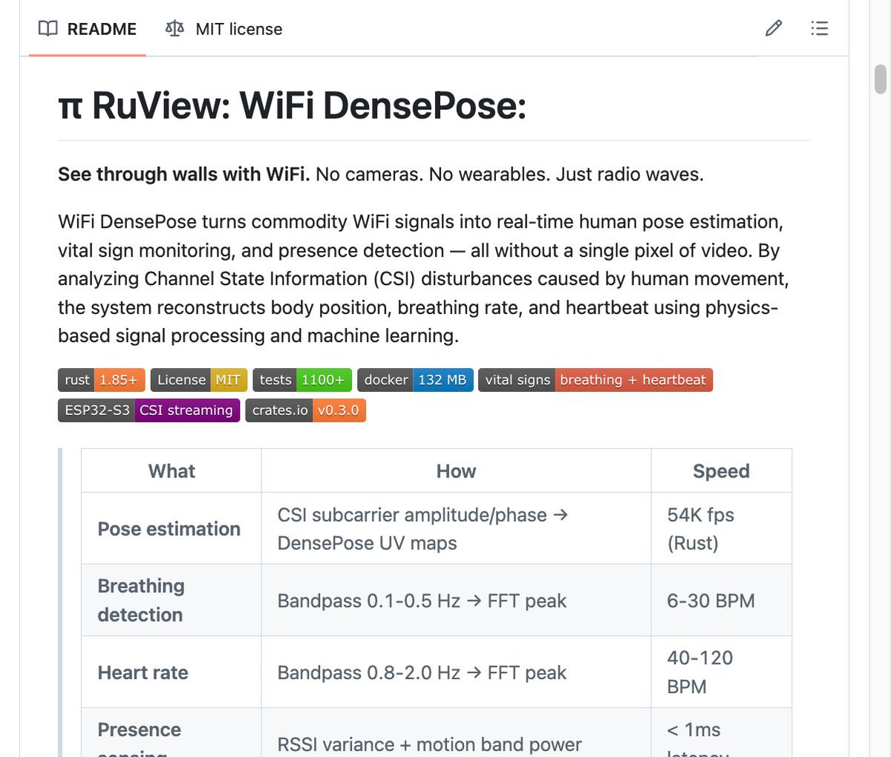Click the page vertical scrollbar thumb
891x757 pixels.
point(881,79)
